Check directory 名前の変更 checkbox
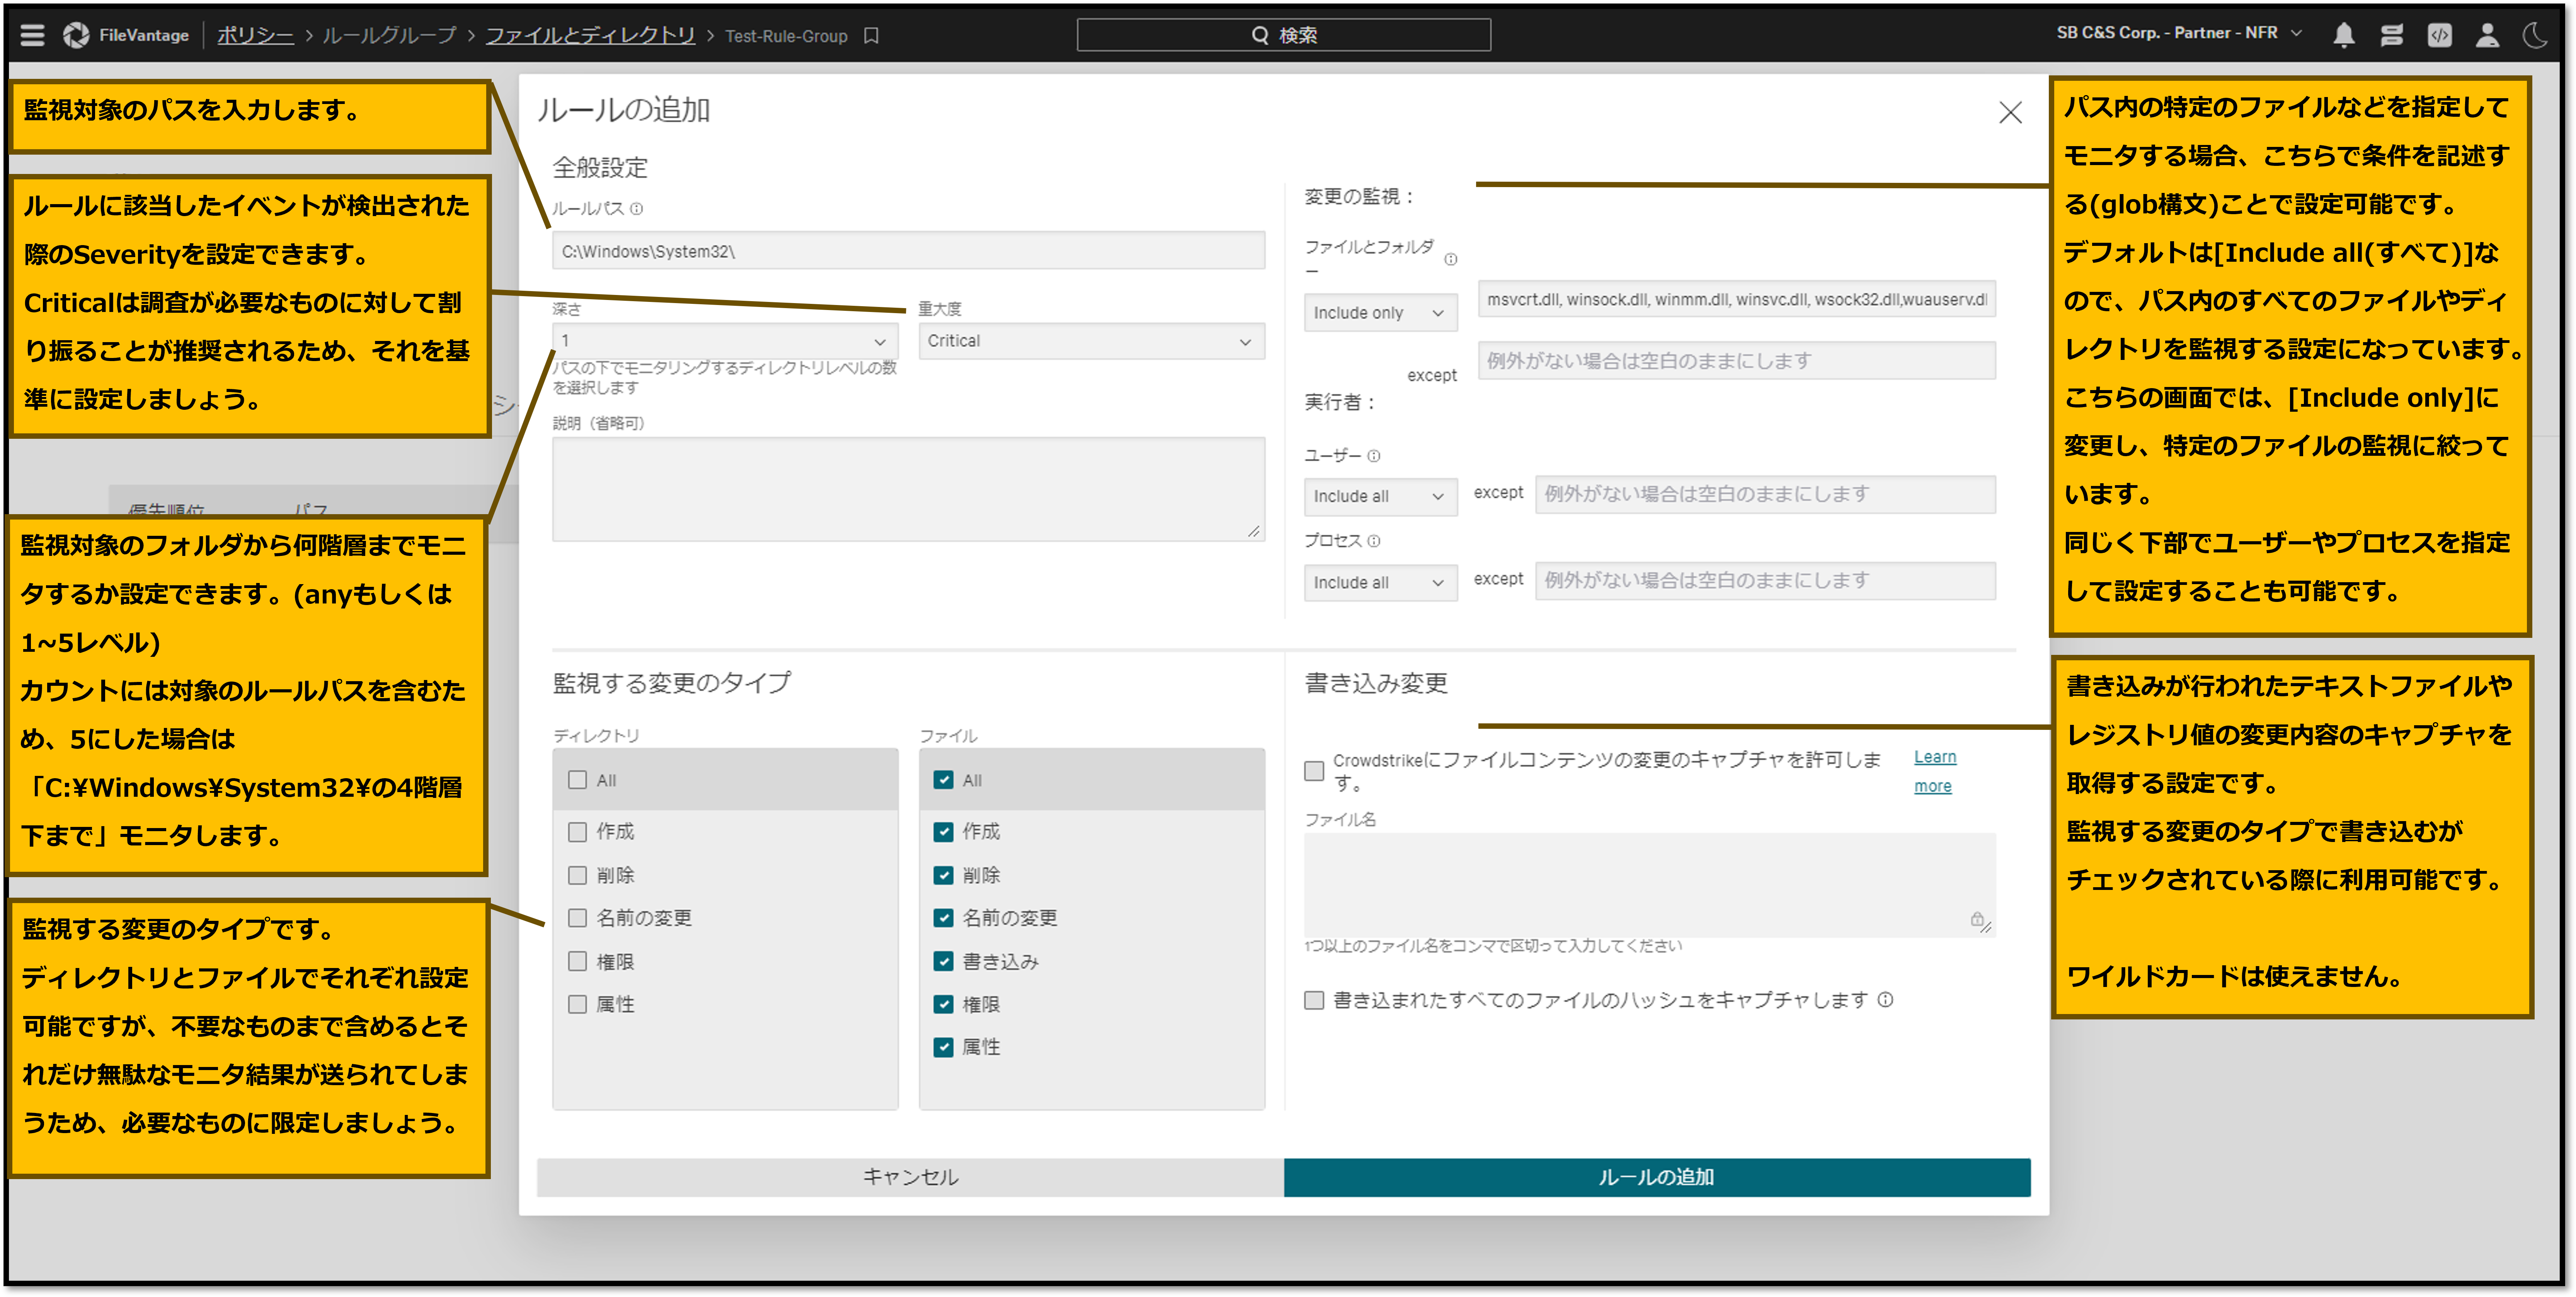Screen dimensions: 2576x1297 [577, 918]
